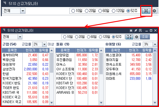Image resolution: width=159 pixels, height=107 pixels.
Task: Click the shrink-view arrows icon in upper strip
Action: pyautogui.click(x=146, y=11)
